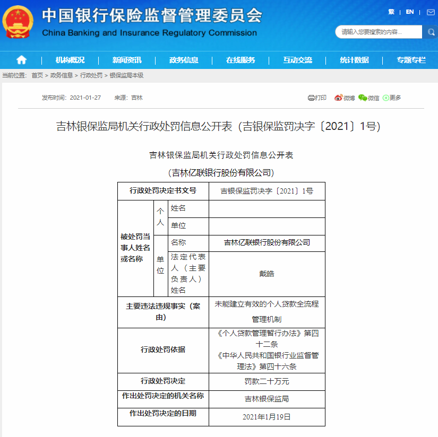438x437 pixels.
Task: Click the article main title heading
Action: 218,126
